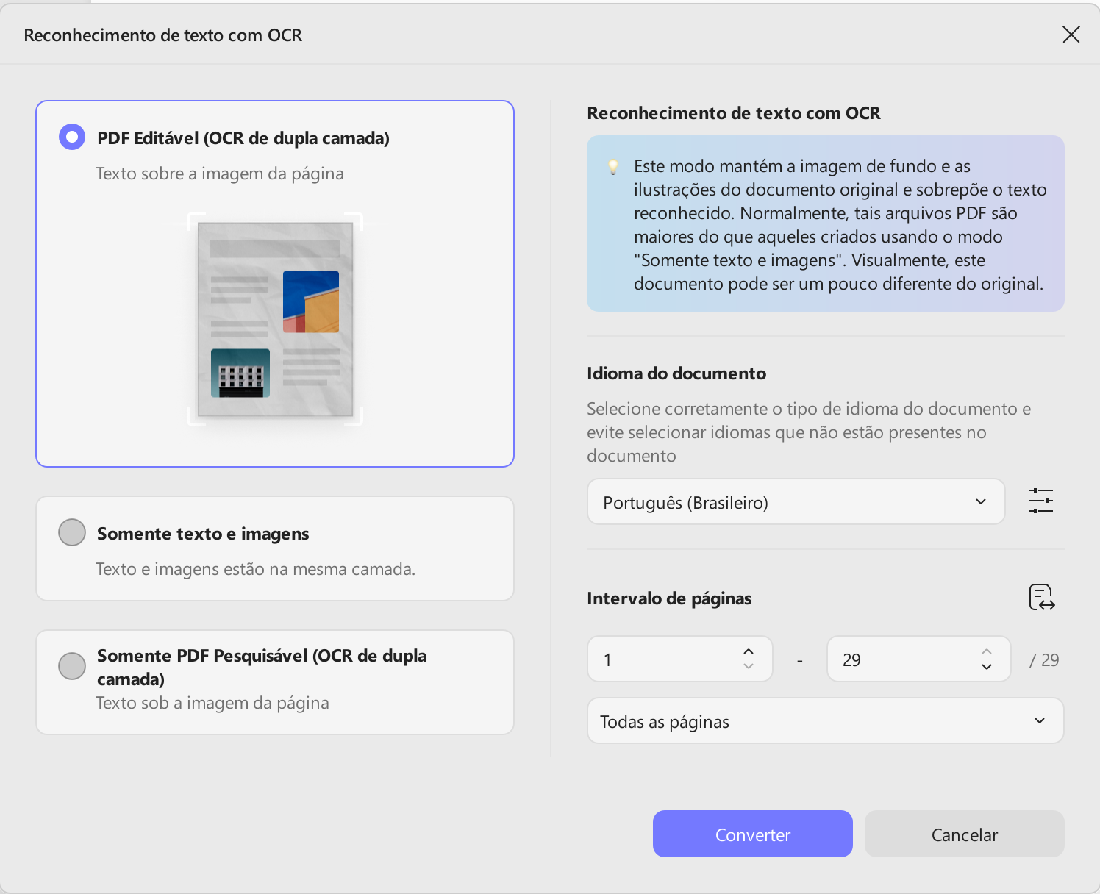Click the OCR mode description info box
This screenshot has height=894, width=1100.
point(826,223)
